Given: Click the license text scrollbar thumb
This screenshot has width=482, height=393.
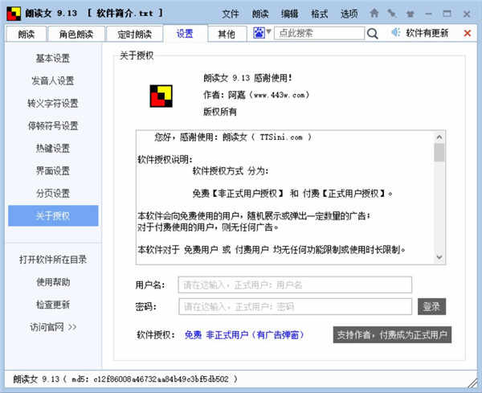Looking at the screenshot, I should click(439, 152).
